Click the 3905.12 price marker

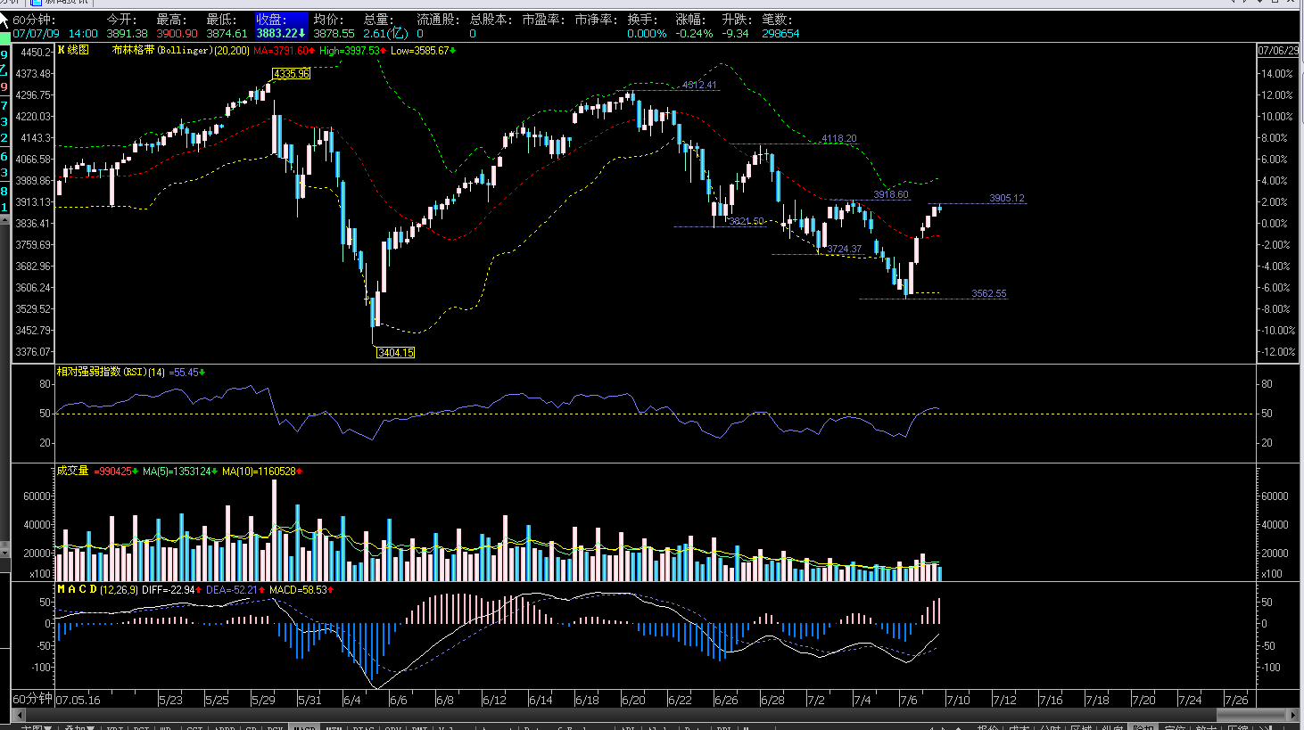click(x=1006, y=199)
